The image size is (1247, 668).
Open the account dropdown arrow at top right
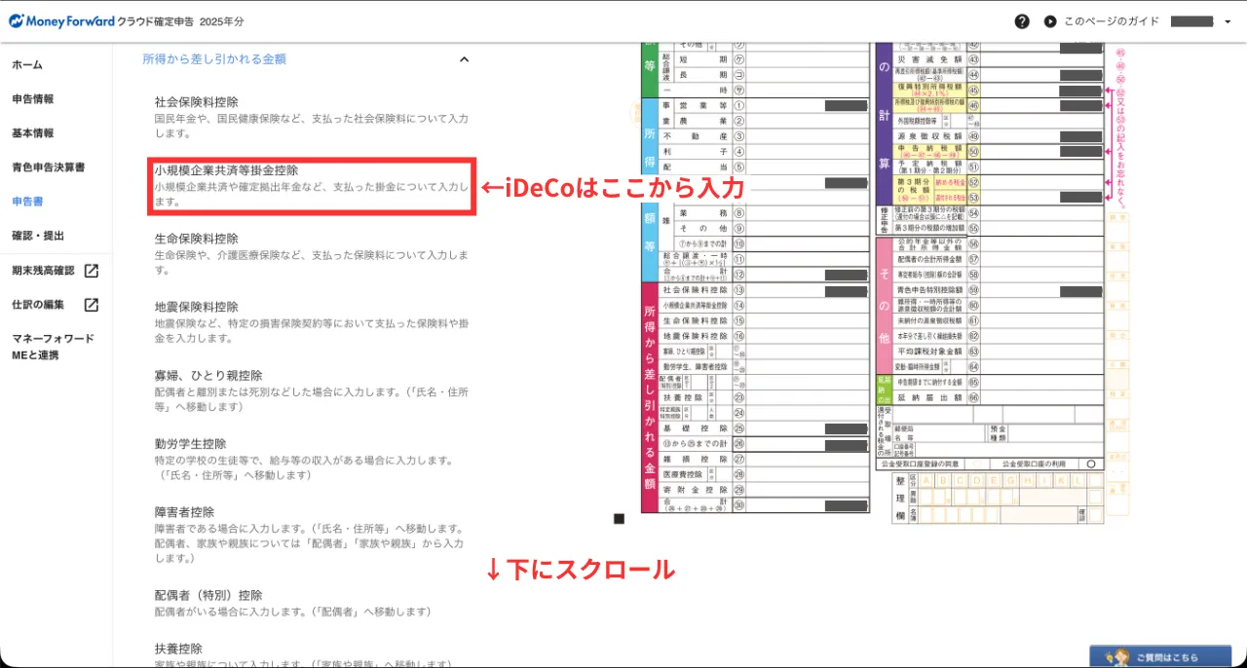[x=1228, y=21]
